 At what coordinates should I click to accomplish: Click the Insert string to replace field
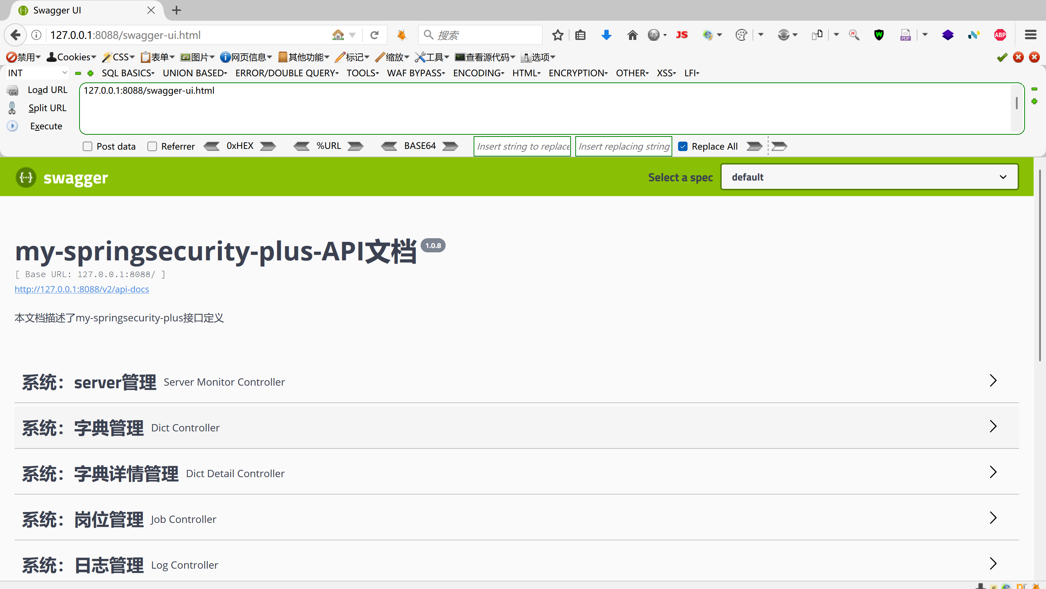pyautogui.click(x=522, y=147)
